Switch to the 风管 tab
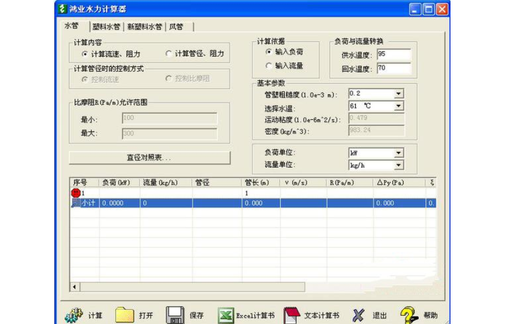510x324 pixels. (x=175, y=26)
